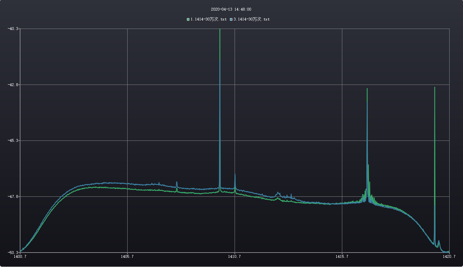Click the green legend marker for 1.1414 series
This screenshot has height=267, width=463.
click(188, 19)
